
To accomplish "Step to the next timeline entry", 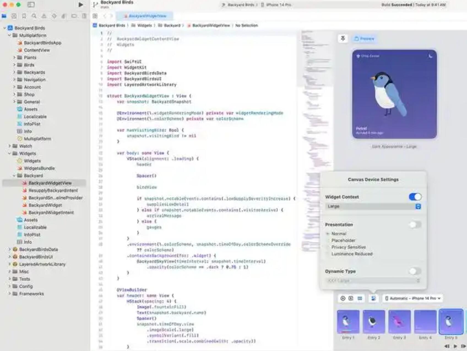I will pyautogui.click(x=463, y=346).
